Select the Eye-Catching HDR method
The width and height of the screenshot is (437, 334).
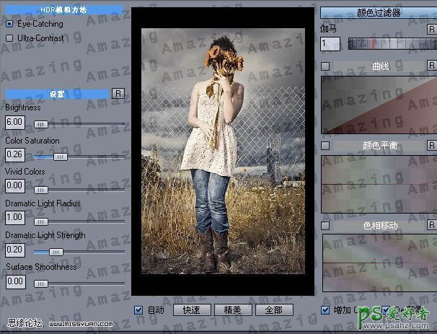click(x=9, y=24)
